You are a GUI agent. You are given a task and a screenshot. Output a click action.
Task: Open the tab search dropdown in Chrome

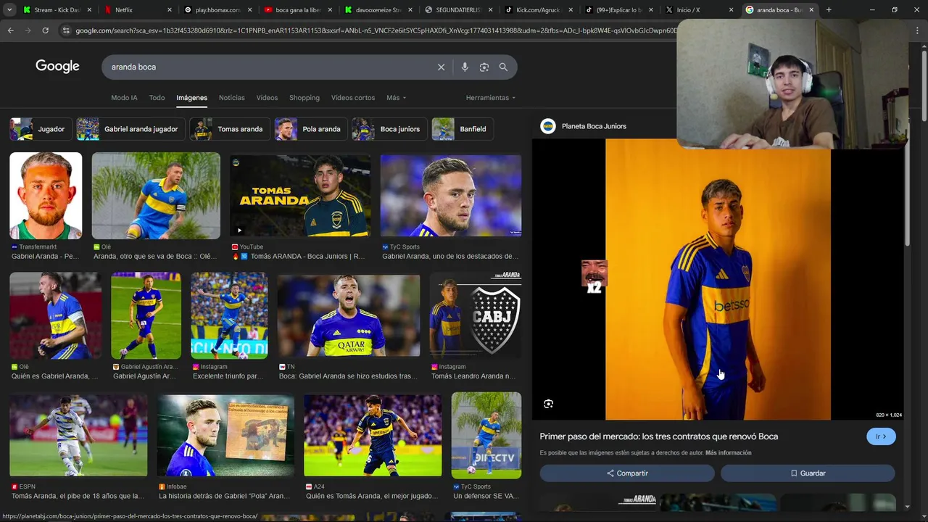click(9, 10)
